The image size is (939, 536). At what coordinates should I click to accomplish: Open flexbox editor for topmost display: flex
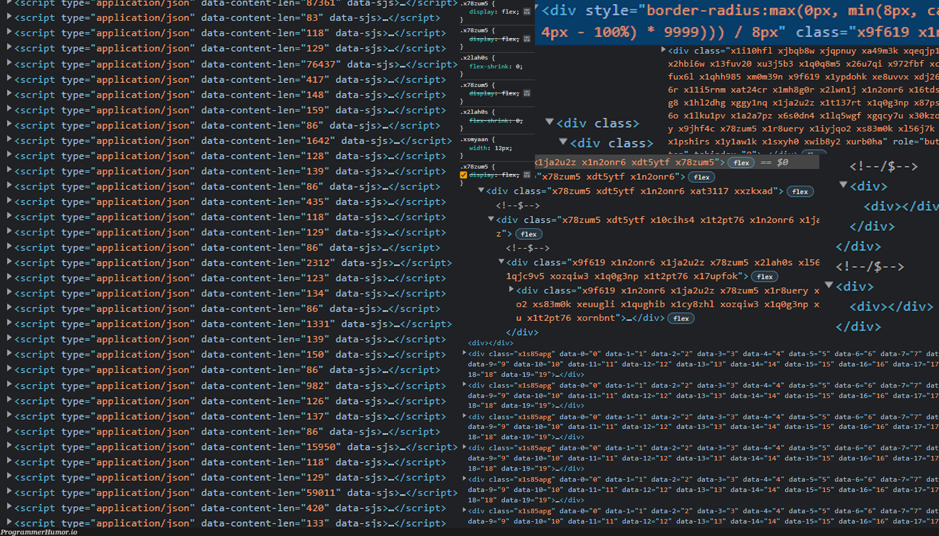pos(527,11)
